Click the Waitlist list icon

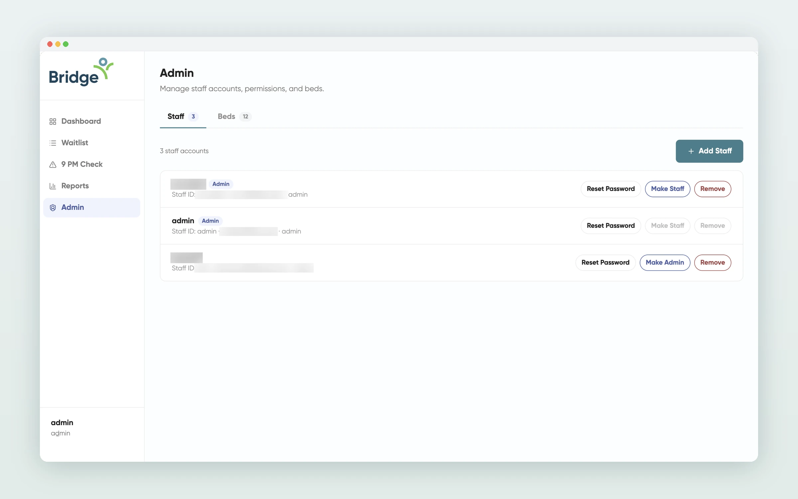tap(53, 143)
